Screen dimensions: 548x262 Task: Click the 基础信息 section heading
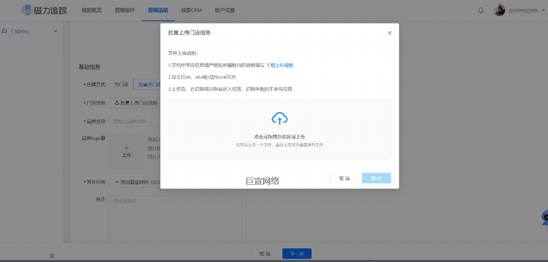(90, 67)
